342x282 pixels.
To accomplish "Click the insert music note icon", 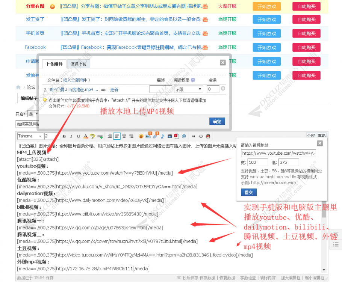I will click(x=162, y=136).
